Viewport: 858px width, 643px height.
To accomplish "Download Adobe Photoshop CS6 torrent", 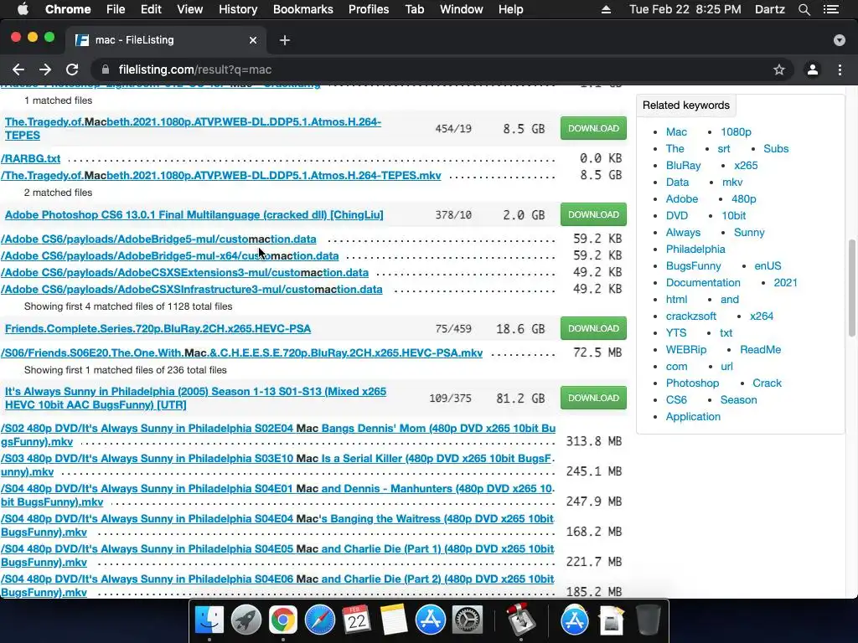I will tap(593, 214).
